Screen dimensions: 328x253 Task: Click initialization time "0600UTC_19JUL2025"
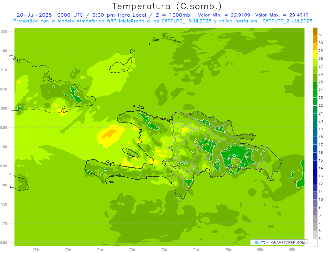coord(187,21)
